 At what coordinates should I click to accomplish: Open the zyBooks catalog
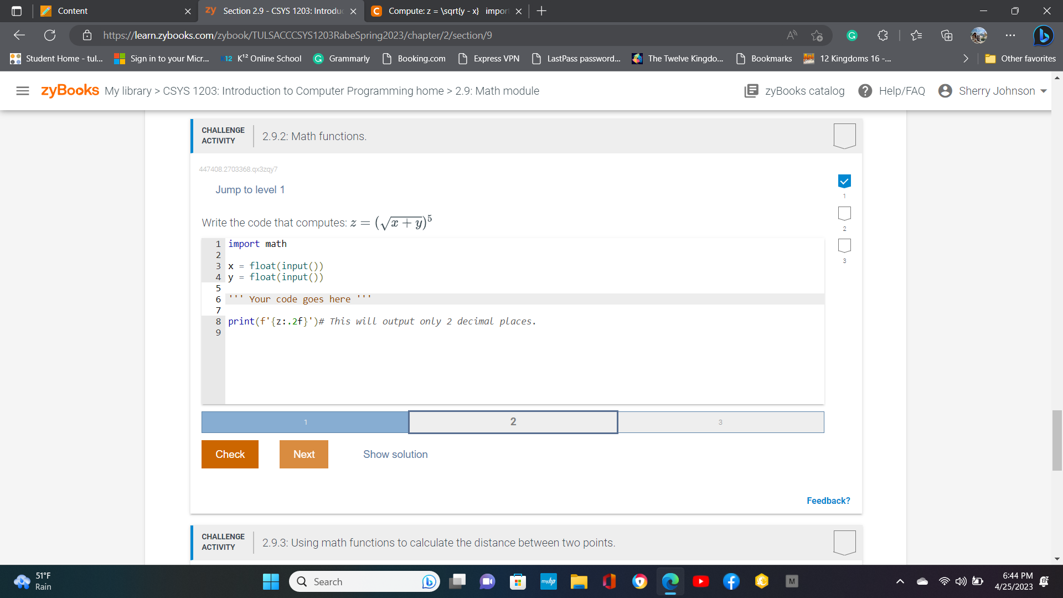pos(794,91)
